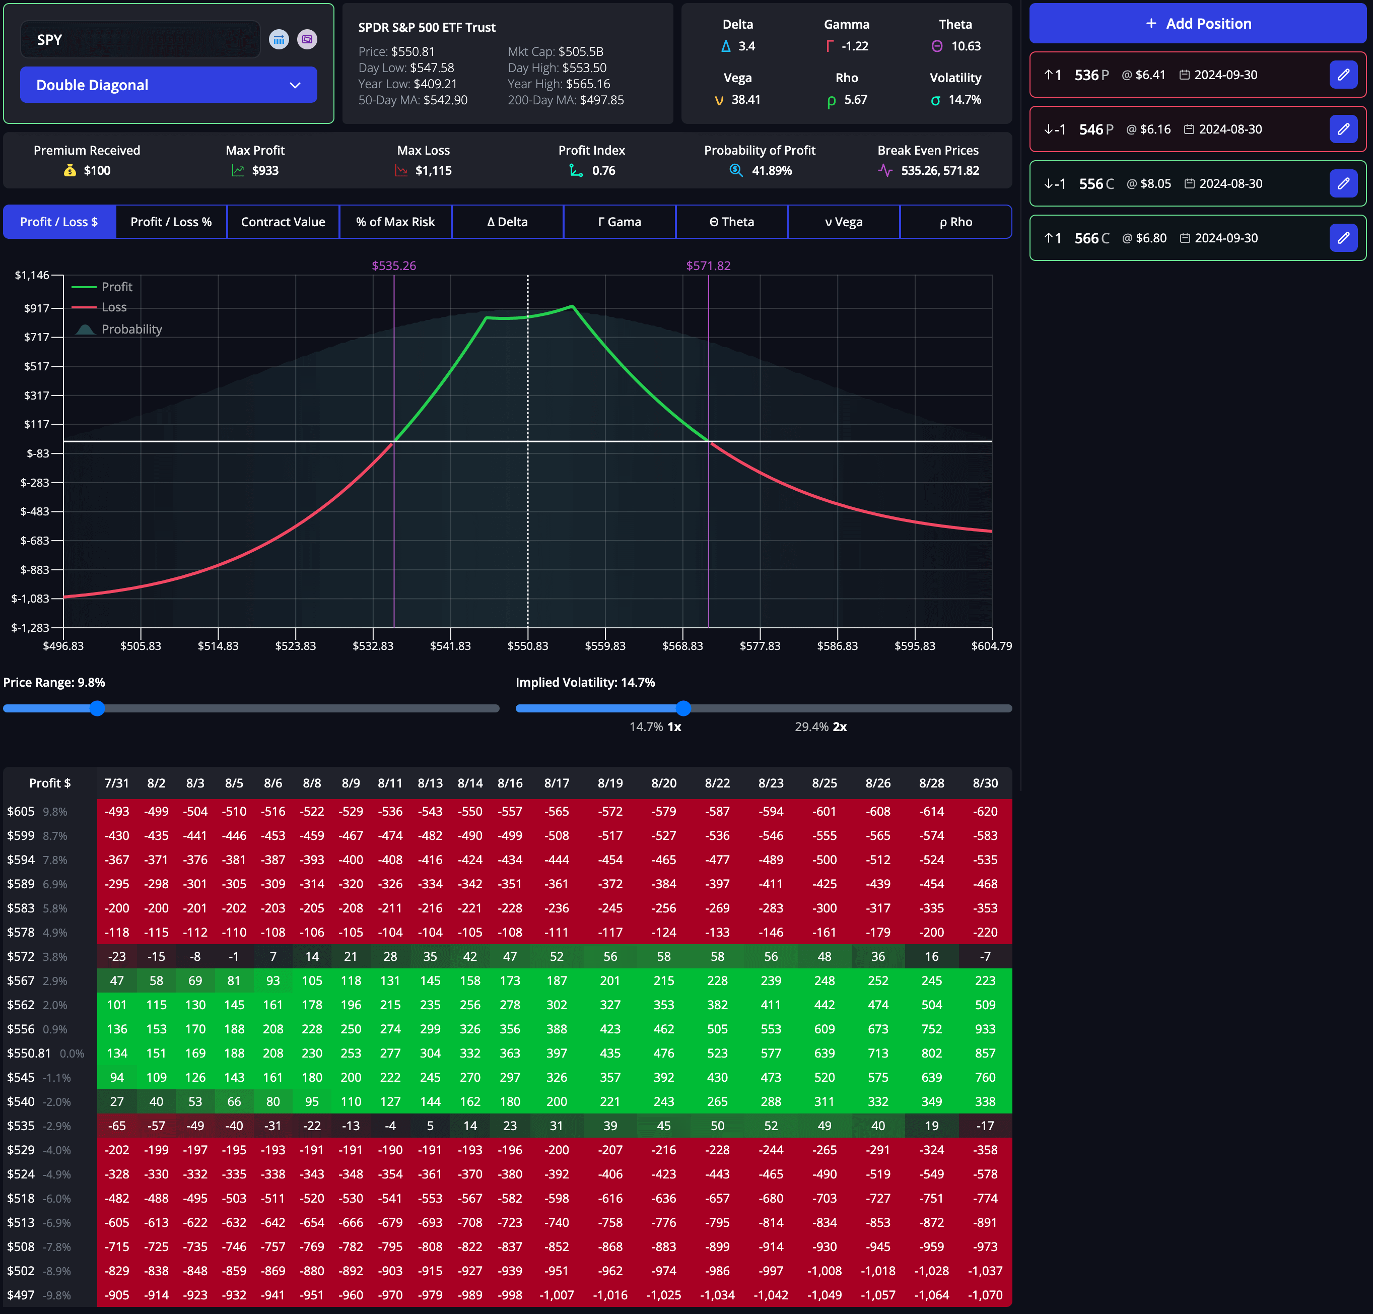Click the Gamma symbol icon
This screenshot has width=1373, height=1314.
click(830, 46)
